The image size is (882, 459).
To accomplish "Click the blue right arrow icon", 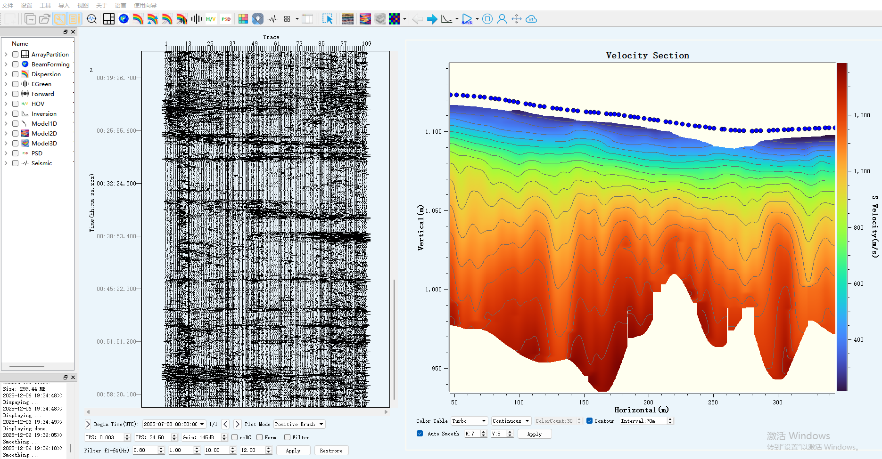I will [x=432, y=19].
